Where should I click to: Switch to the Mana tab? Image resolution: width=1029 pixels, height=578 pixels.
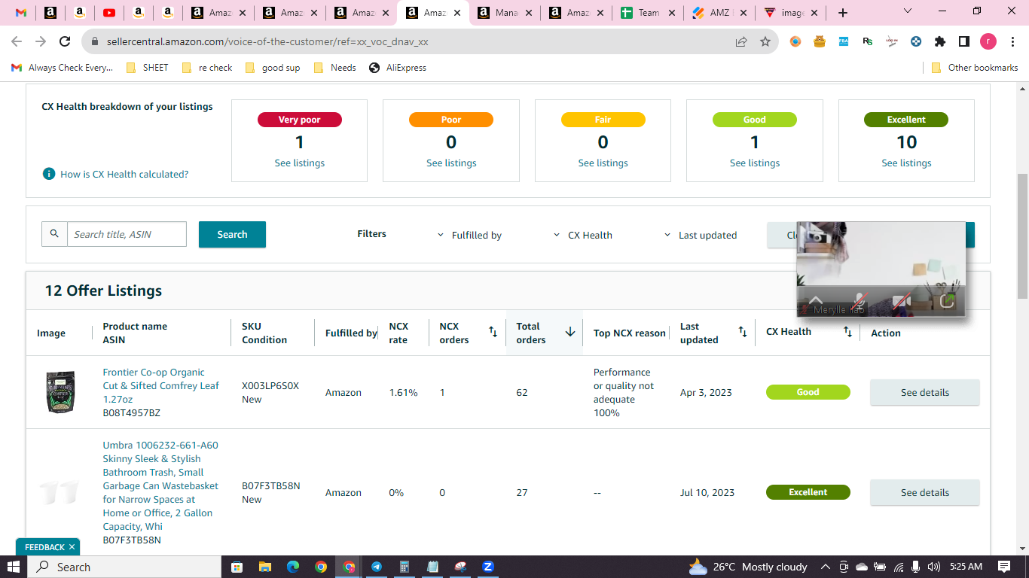pos(504,13)
